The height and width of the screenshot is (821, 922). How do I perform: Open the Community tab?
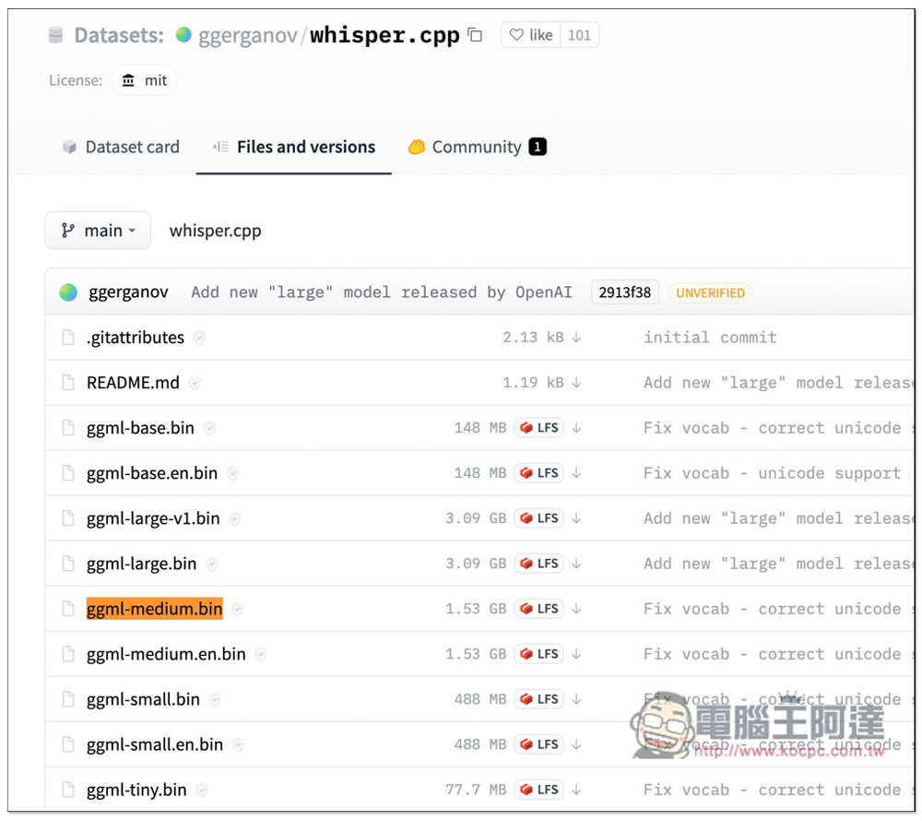click(x=477, y=147)
